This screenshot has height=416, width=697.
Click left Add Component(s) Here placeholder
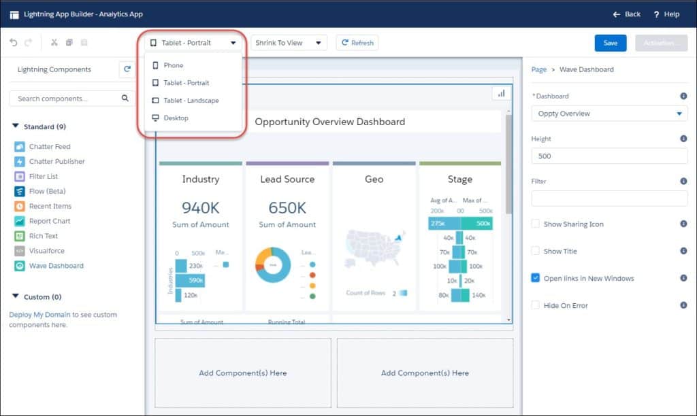pyautogui.click(x=243, y=373)
